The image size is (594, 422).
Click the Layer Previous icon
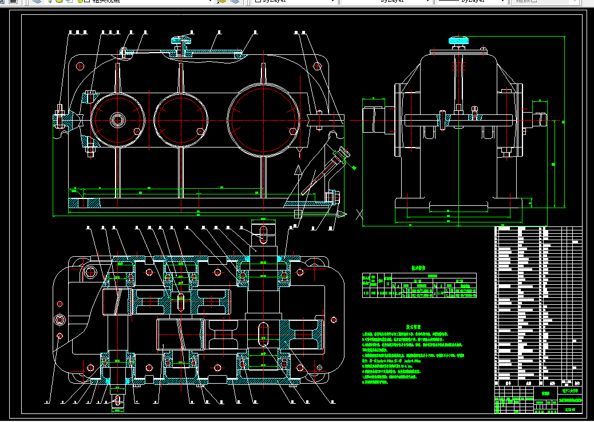pyautogui.click(x=235, y=2)
